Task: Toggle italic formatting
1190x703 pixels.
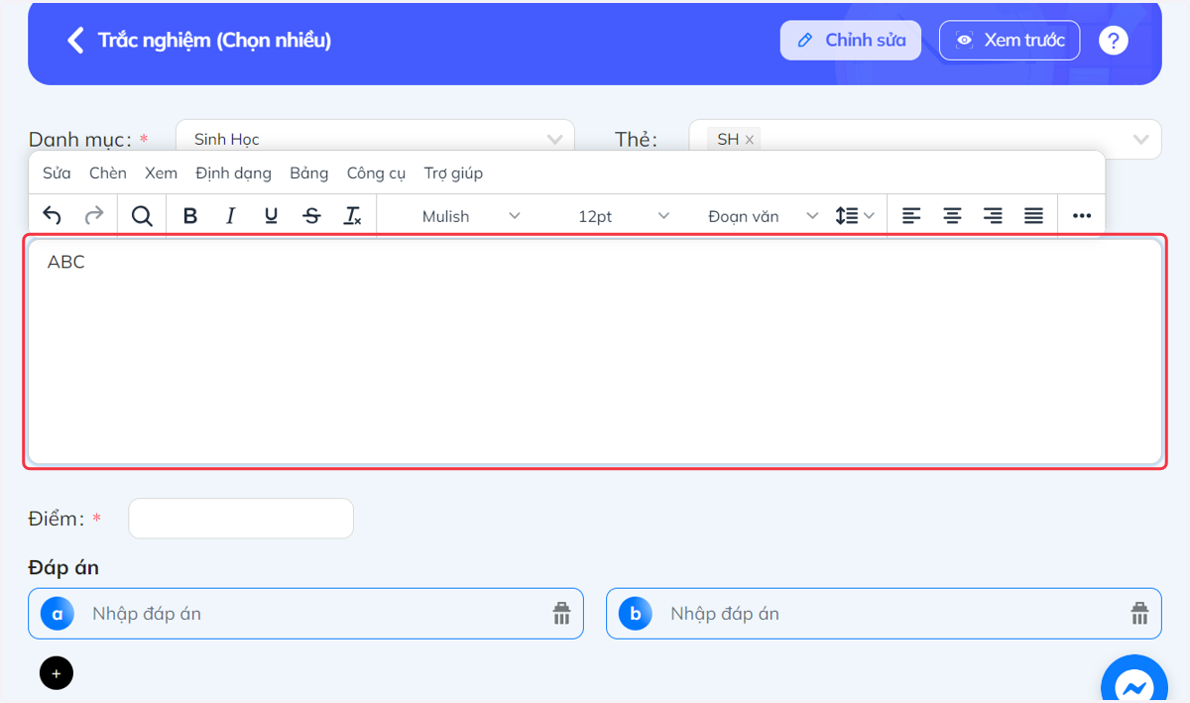Action: pyautogui.click(x=231, y=216)
